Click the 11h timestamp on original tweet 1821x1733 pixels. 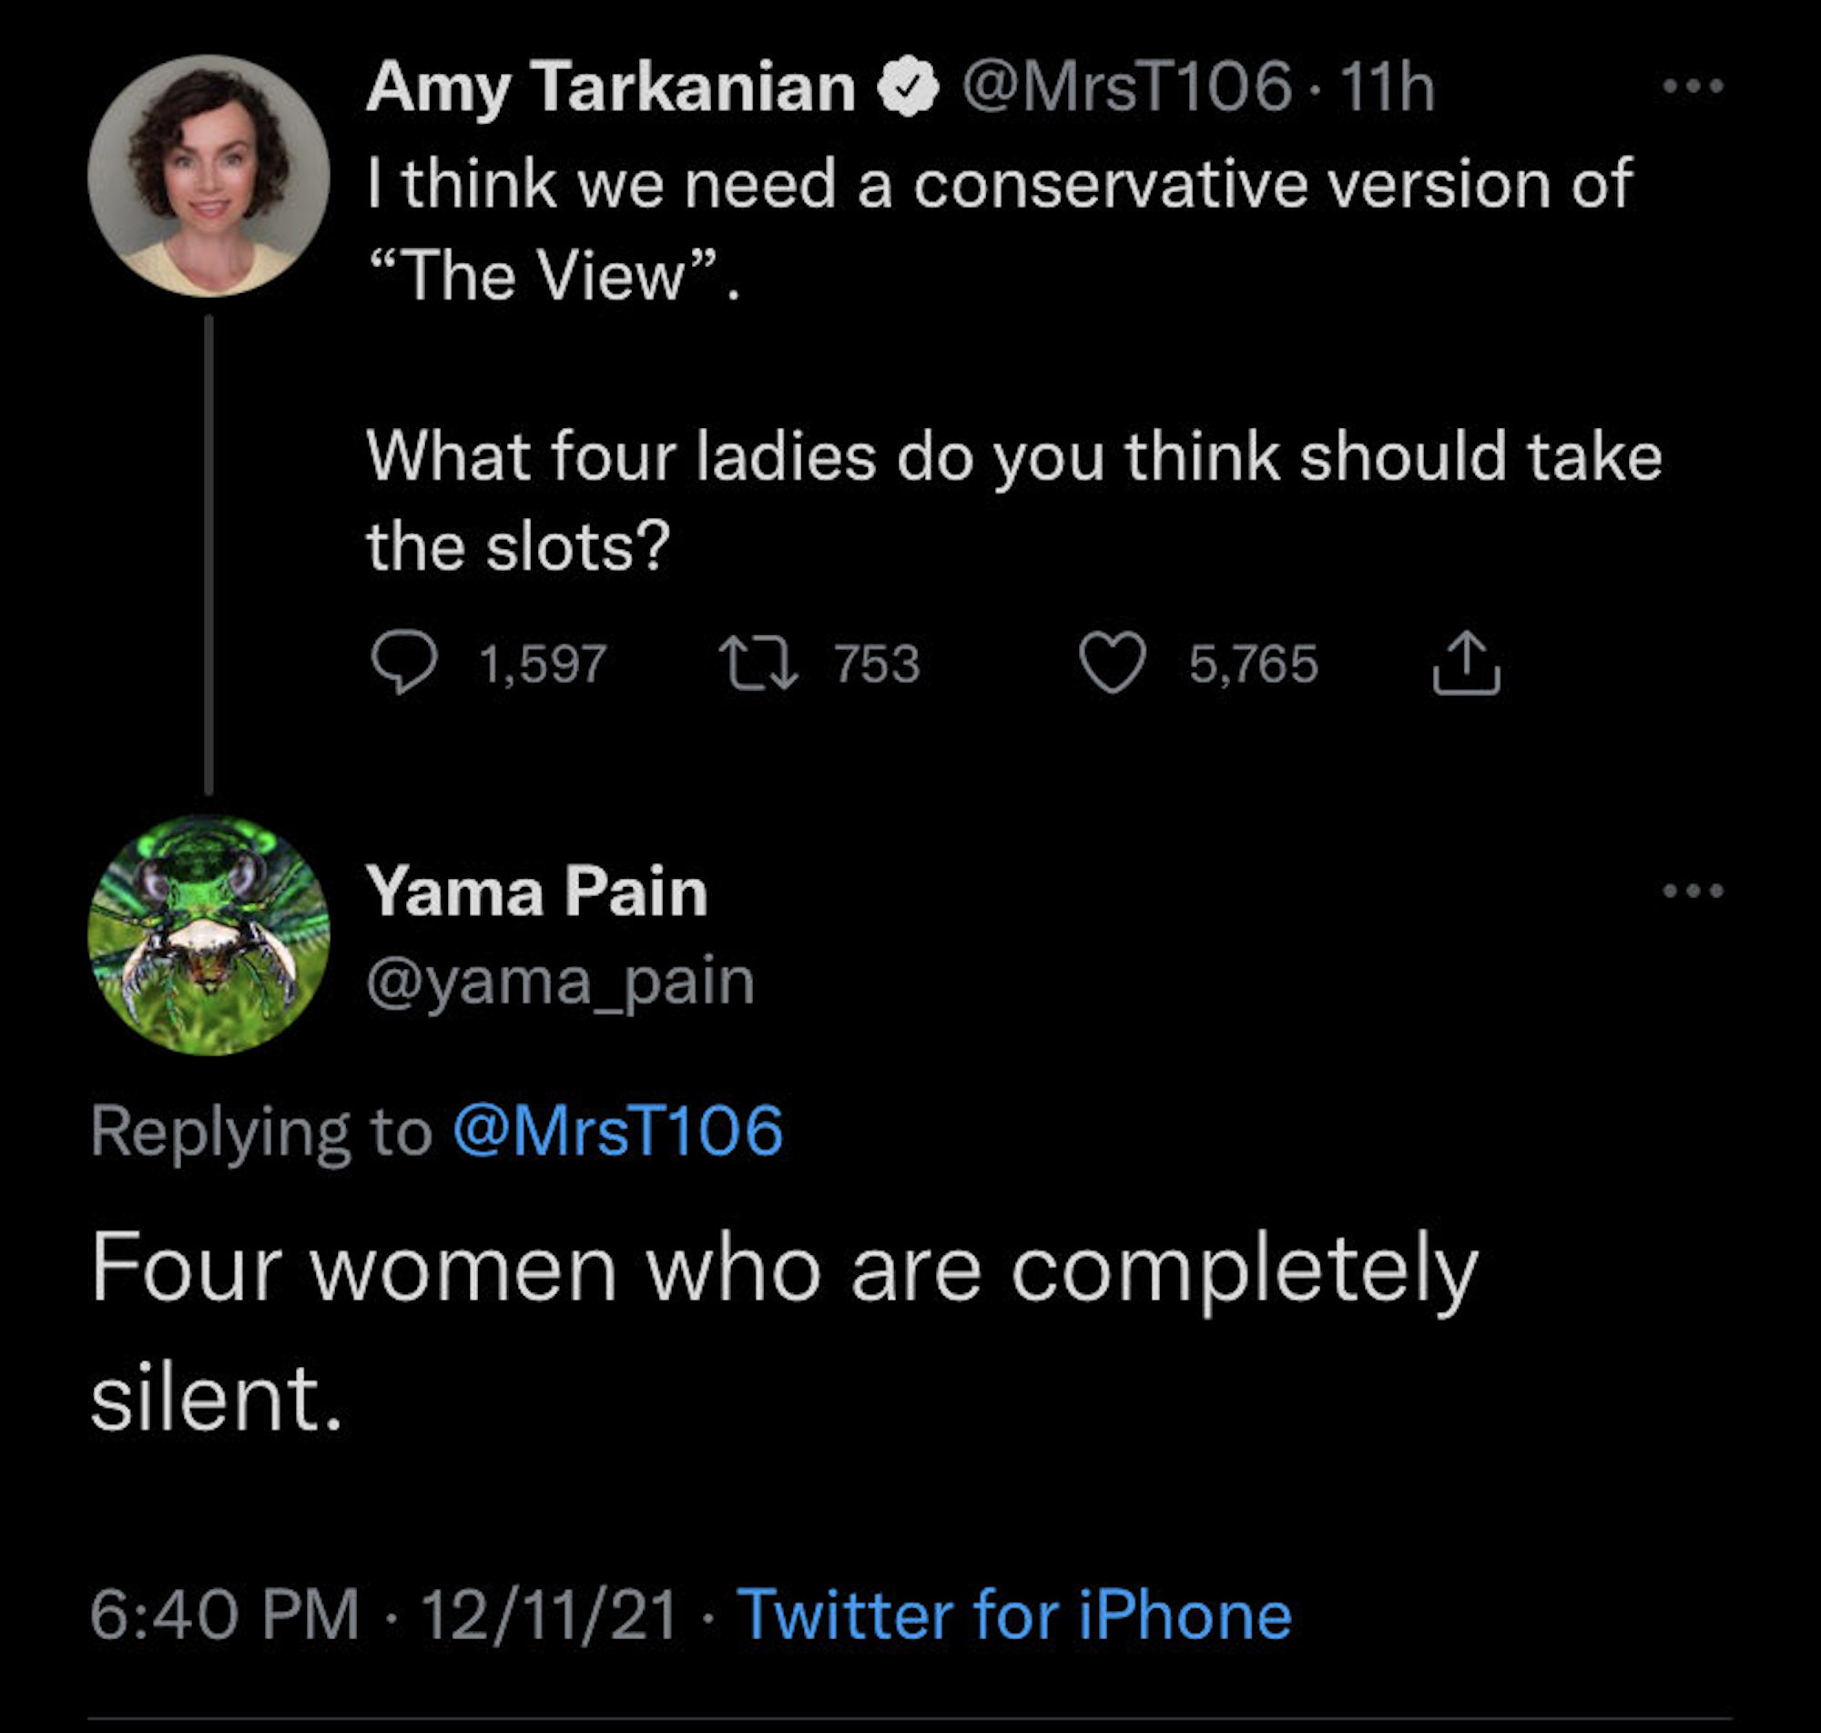click(x=1387, y=87)
